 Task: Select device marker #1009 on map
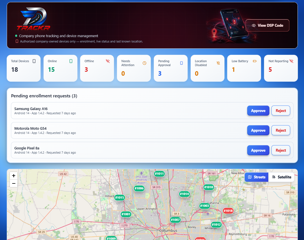(111, 238)
